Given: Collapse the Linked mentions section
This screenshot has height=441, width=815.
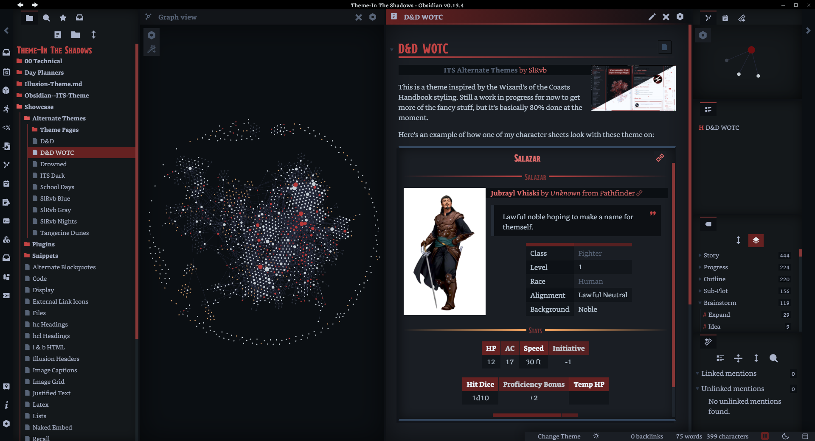Looking at the screenshot, I should [697, 374].
